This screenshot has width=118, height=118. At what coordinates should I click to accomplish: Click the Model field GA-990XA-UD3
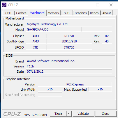pos(53,29)
